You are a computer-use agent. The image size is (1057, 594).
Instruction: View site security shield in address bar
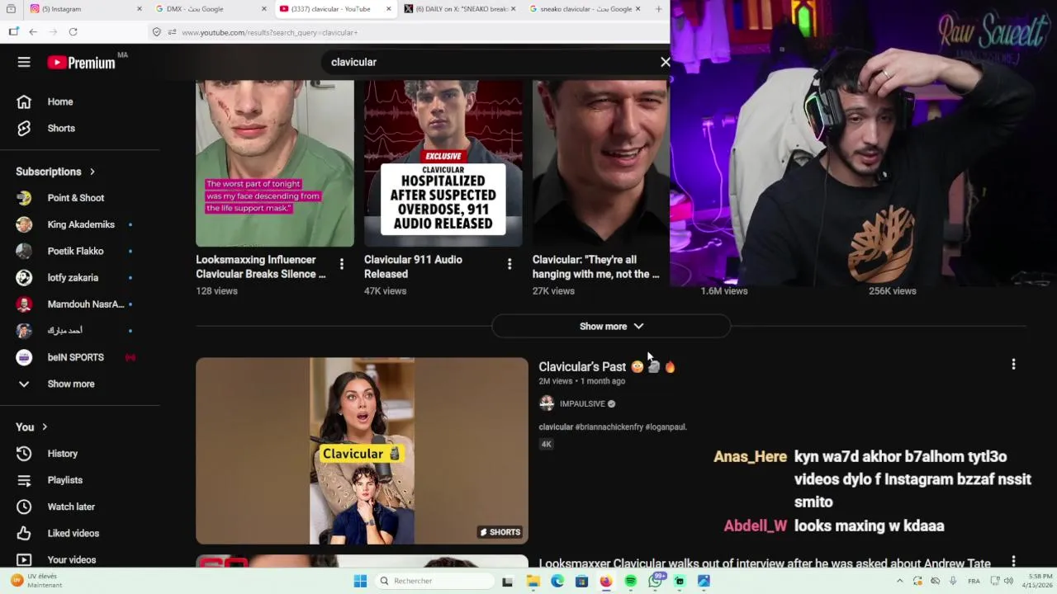click(157, 32)
